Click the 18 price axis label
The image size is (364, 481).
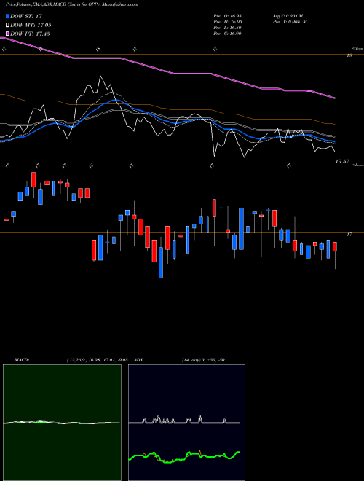(x=349, y=55)
